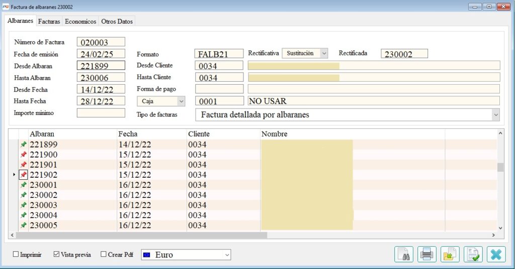Toggle the red pin on albaran 221901
Viewport: 515px width, 269px height.
point(23,164)
